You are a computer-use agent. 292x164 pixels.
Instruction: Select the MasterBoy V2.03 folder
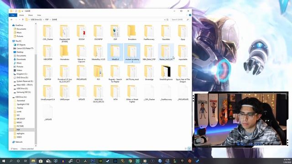click(99, 53)
